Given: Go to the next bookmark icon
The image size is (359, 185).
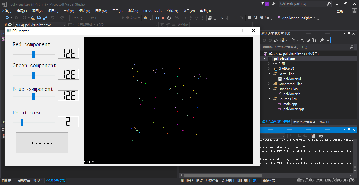Looking at the screenshot, I should [261, 18].
